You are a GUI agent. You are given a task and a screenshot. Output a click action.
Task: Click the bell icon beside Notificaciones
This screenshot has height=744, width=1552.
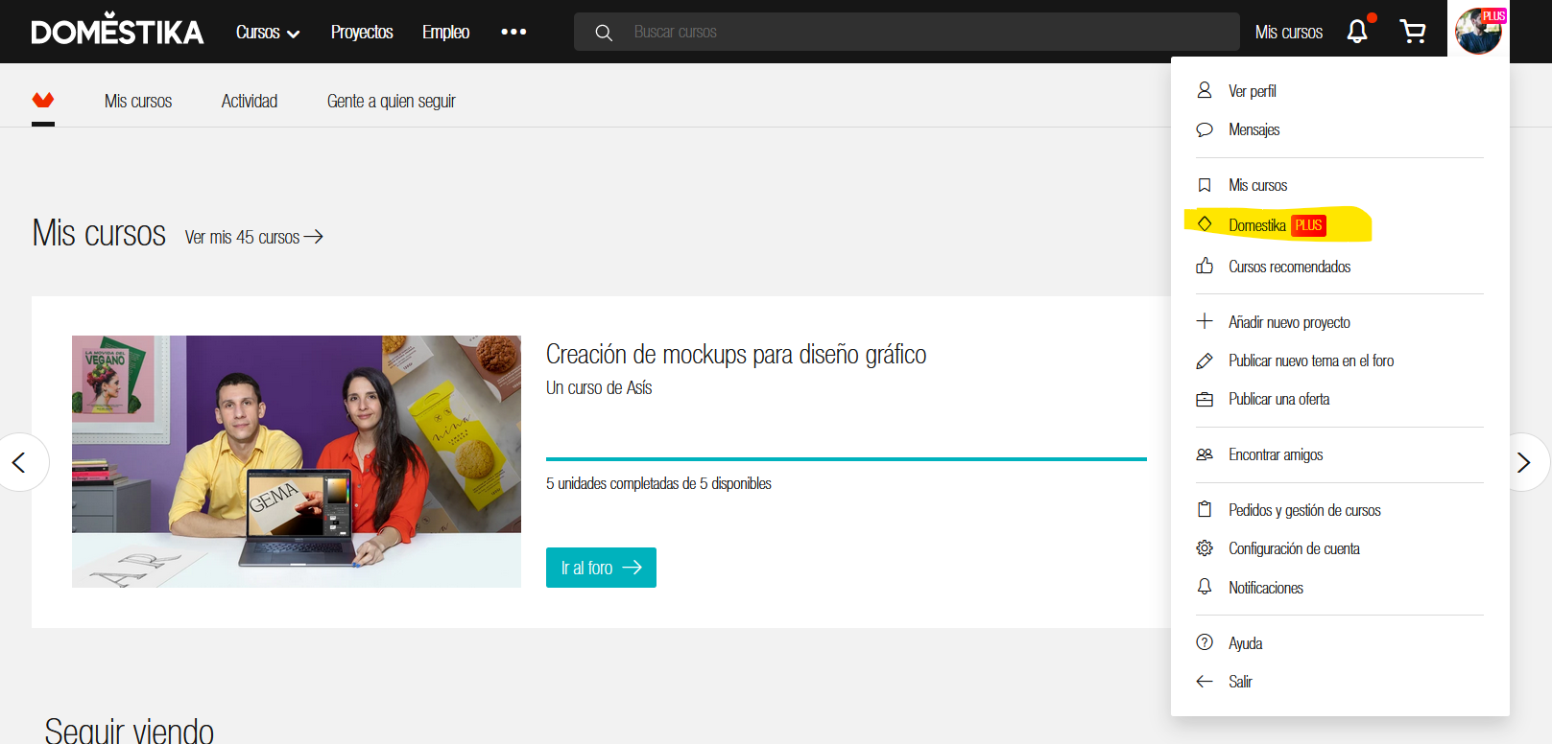point(1205,587)
